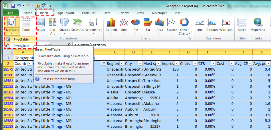271x130 pixels.
Task: Insert a Slicer filter
Action: [242, 25]
